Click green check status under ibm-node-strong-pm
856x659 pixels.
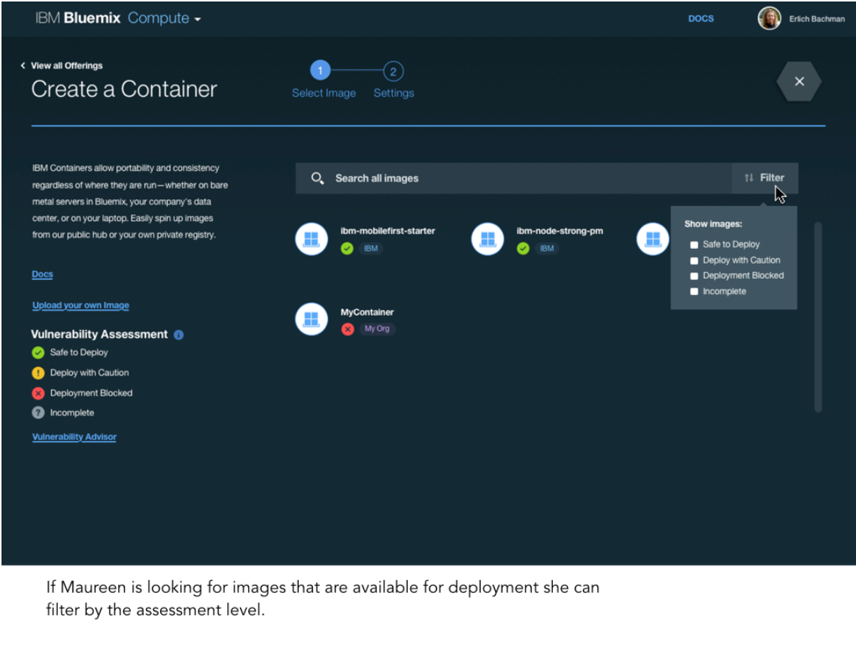pos(523,249)
